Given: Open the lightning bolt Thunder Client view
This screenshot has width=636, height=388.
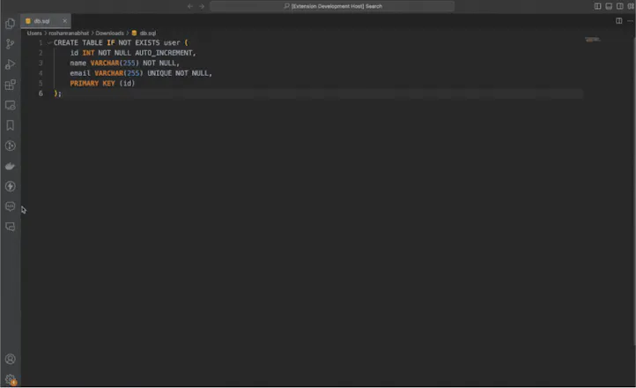Looking at the screenshot, I should pyautogui.click(x=11, y=186).
